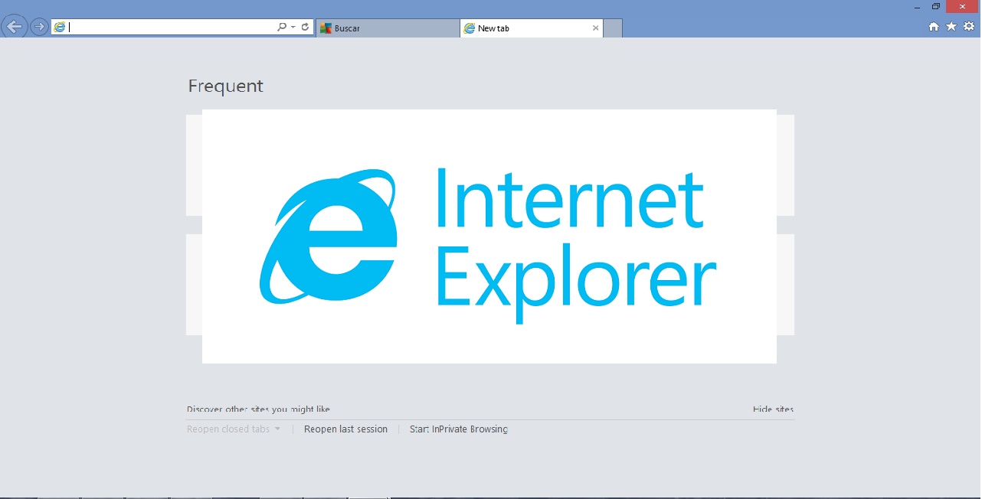Start InPrivate Browsing
982x499 pixels.
459,429
